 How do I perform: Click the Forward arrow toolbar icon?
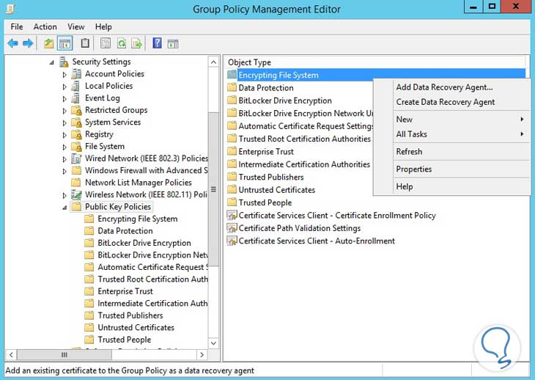click(28, 43)
